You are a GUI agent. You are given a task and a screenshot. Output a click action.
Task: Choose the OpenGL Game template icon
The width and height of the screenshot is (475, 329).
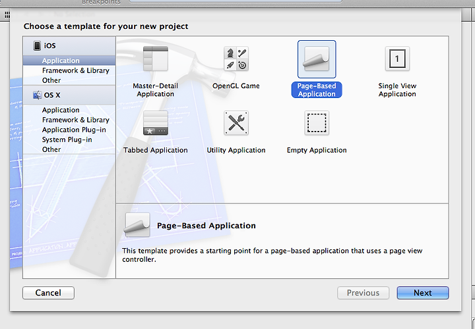236,59
